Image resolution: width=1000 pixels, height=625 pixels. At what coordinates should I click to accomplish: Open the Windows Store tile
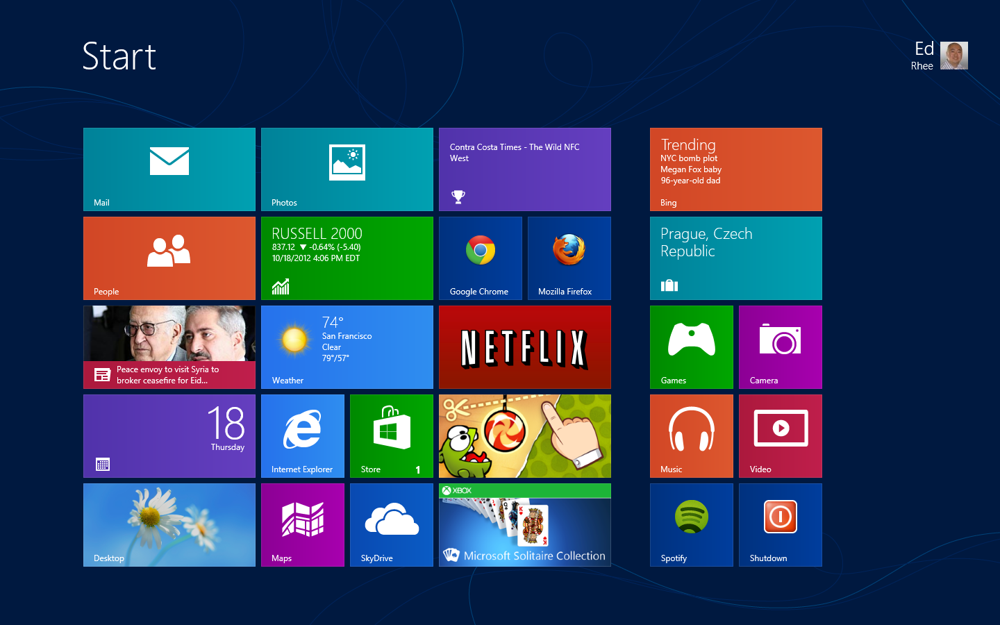(392, 436)
